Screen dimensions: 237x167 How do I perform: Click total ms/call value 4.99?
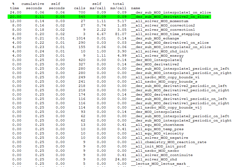coord(122,56)
